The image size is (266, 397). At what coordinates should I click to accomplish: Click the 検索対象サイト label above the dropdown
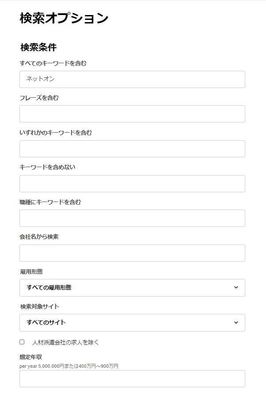40,306
